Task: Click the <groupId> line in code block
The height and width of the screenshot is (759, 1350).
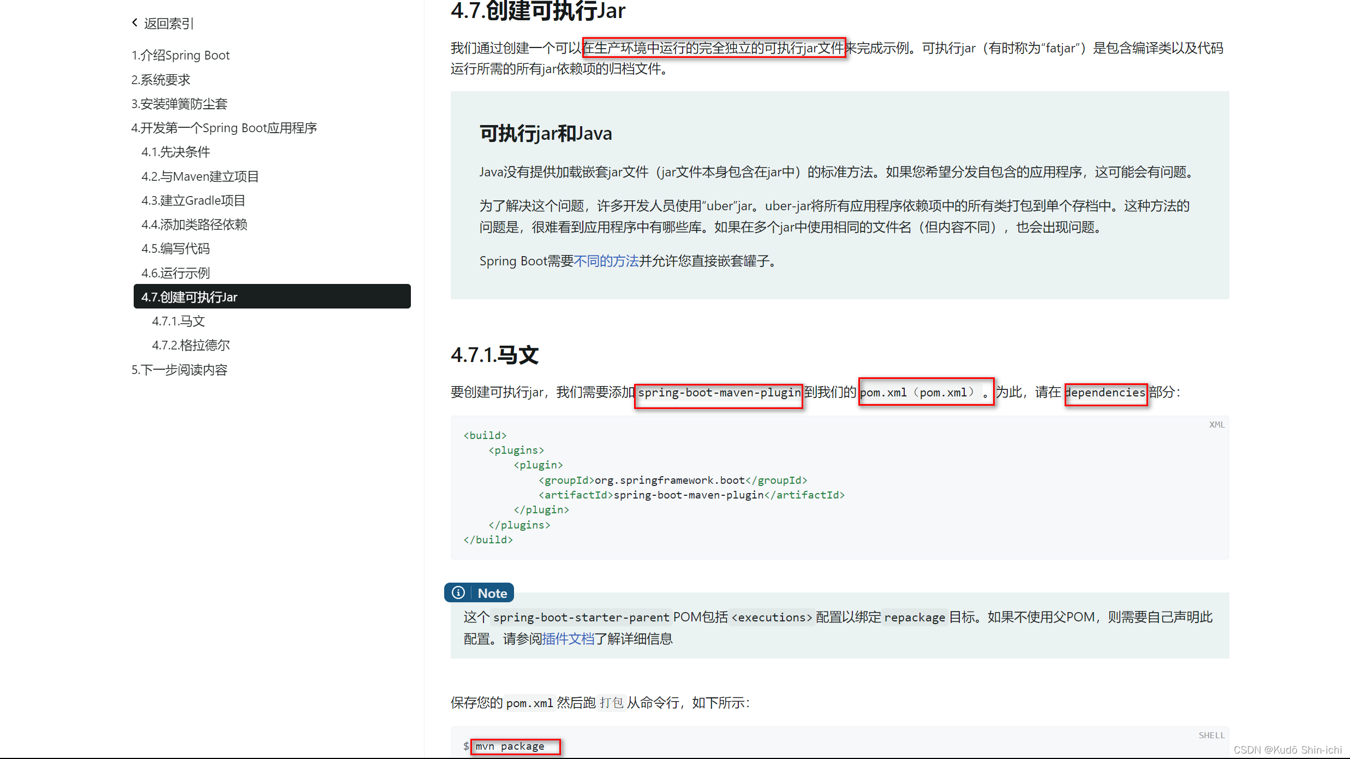Action: pyautogui.click(x=673, y=480)
